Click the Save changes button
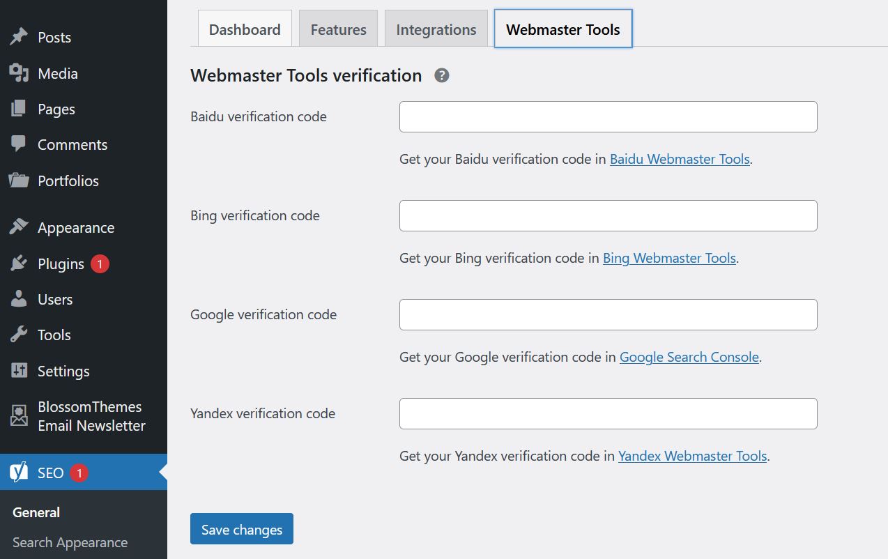Viewport: 888px width, 559px height. [241, 529]
